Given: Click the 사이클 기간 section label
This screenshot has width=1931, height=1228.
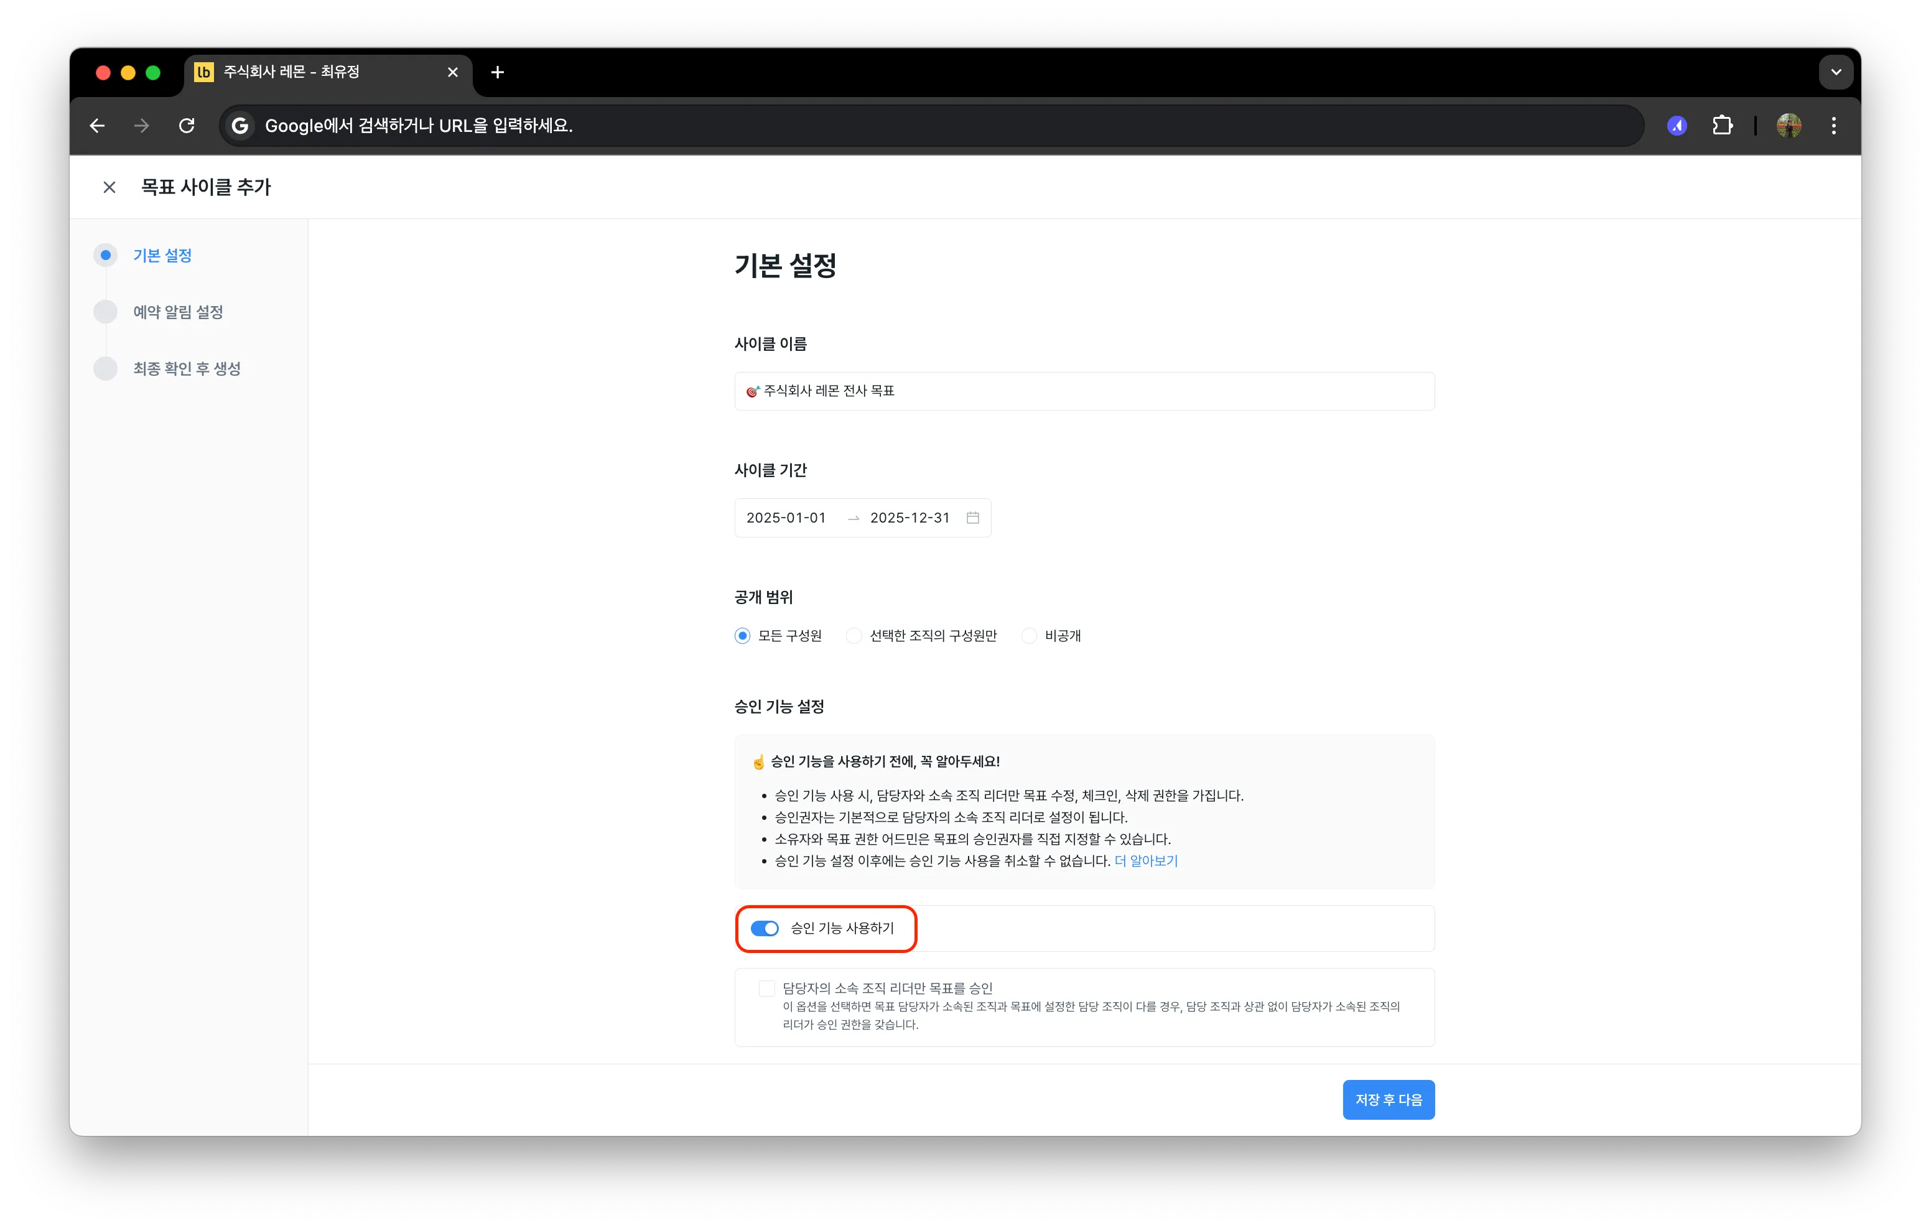Looking at the screenshot, I should pyautogui.click(x=771, y=470).
